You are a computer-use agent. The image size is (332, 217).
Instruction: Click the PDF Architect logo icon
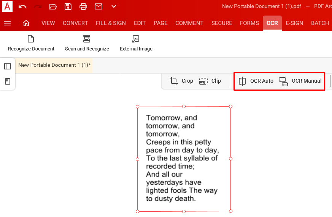pyautogui.click(x=7, y=6)
